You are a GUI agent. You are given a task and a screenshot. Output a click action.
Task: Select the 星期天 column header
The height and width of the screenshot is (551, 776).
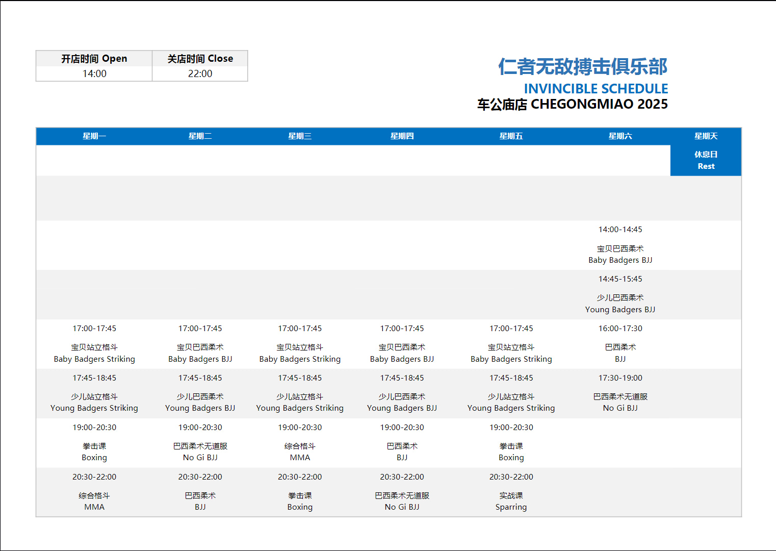coord(706,136)
